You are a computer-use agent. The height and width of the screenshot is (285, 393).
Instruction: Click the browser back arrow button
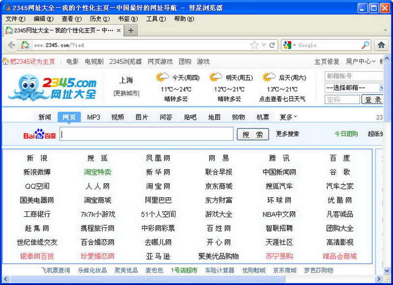pyautogui.click(x=11, y=45)
